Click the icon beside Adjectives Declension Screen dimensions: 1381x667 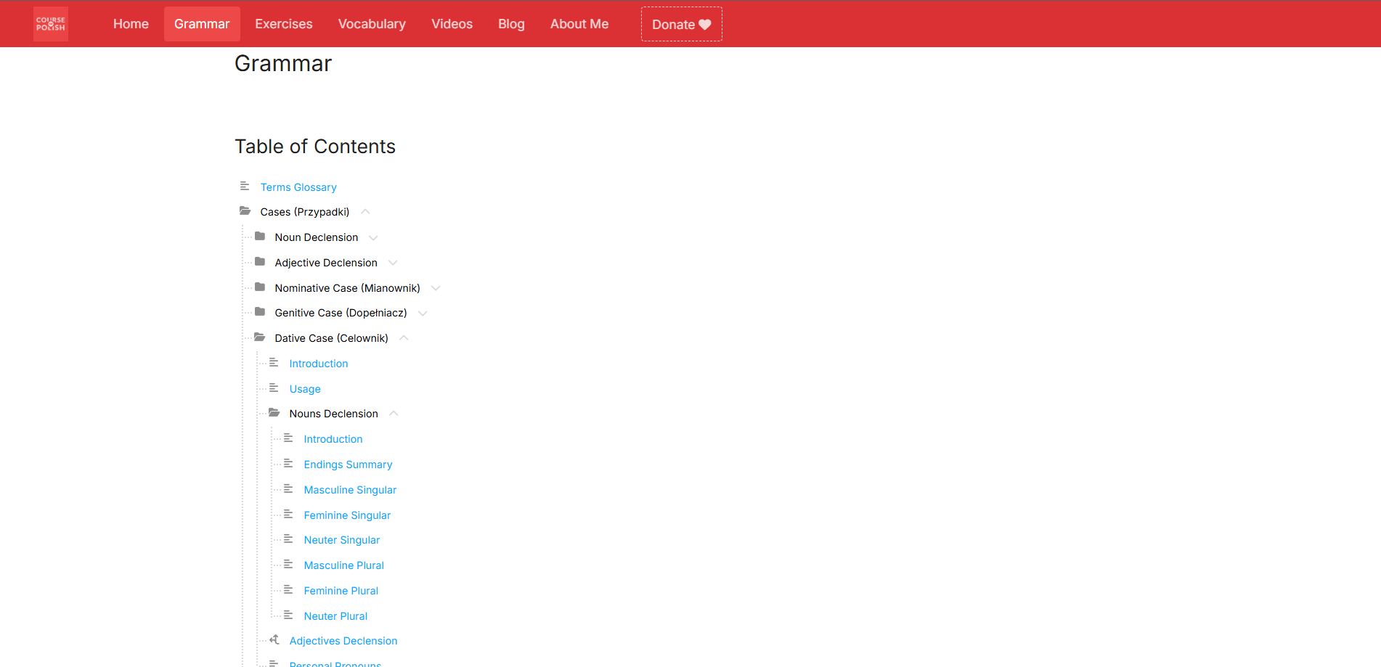[274, 639]
